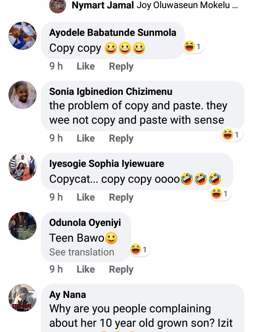Reply to Iyesogie Sophia Iyiewuare

(x=121, y=197)
